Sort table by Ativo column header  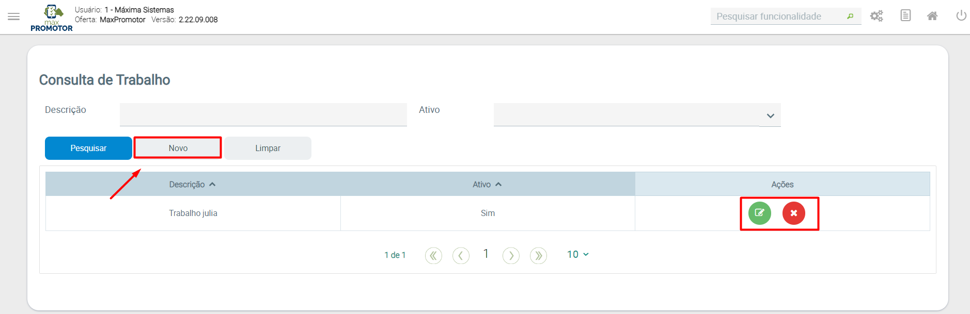(x=488, y=184)
